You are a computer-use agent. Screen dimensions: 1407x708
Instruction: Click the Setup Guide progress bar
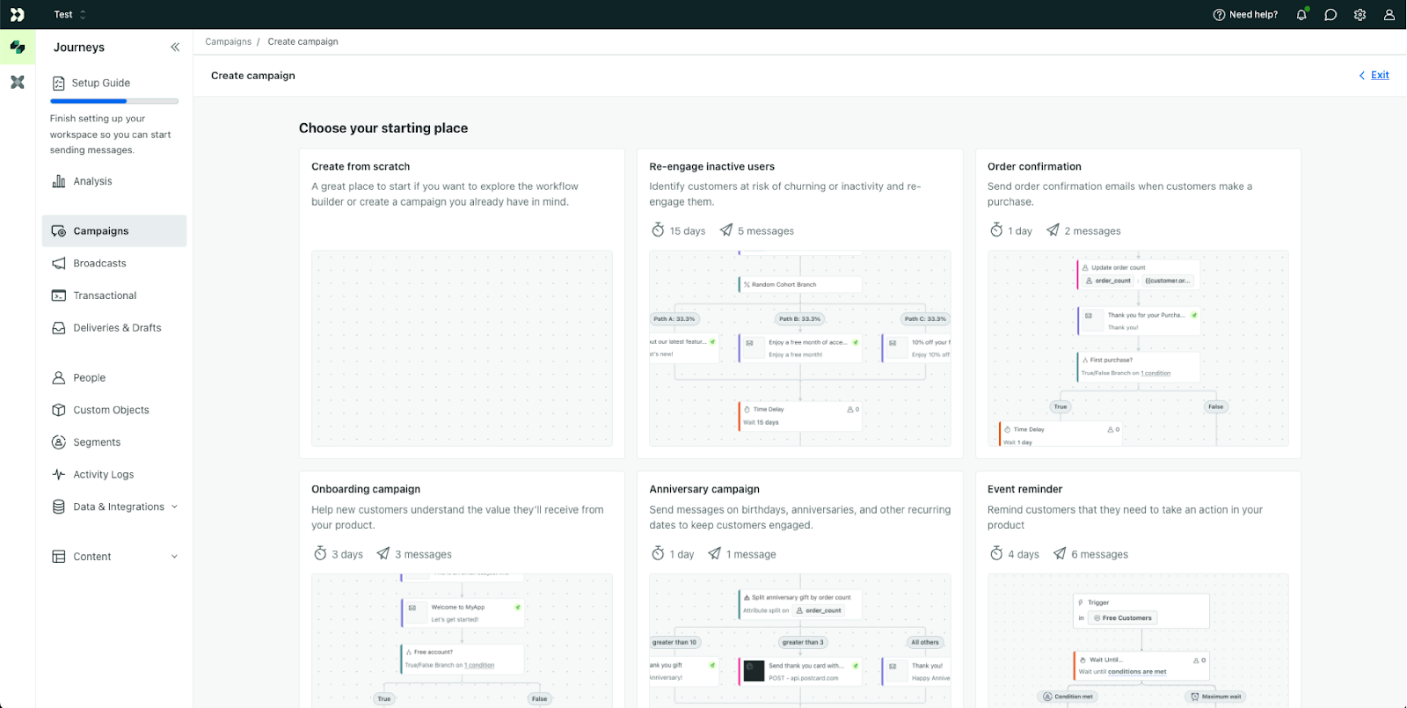(114, 101)
